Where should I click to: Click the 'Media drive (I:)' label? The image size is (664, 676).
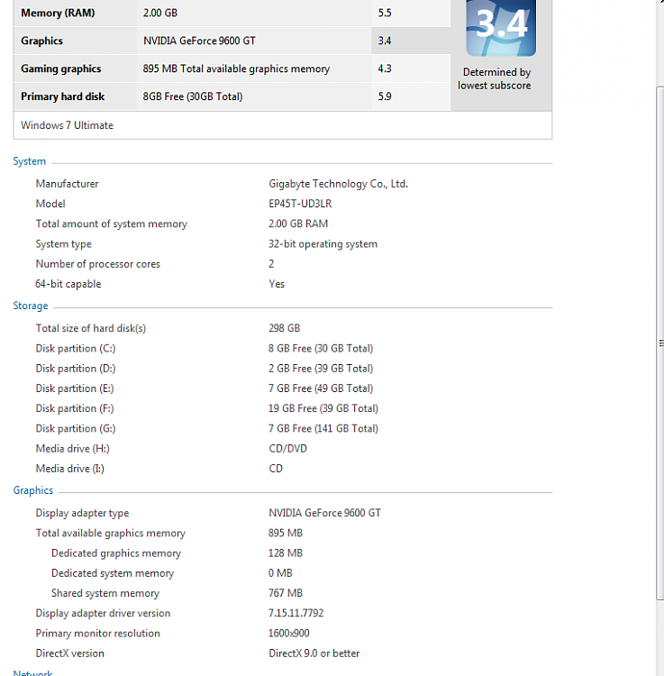point(69,469)
